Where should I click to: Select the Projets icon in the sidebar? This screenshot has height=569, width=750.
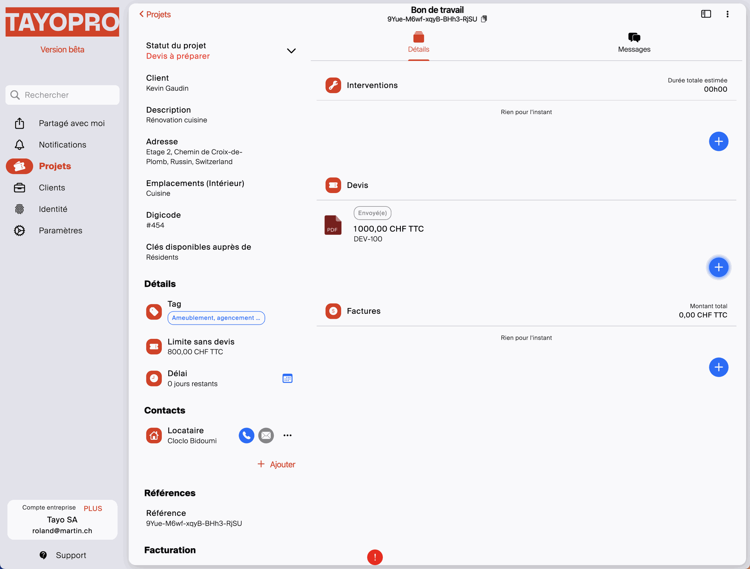point(20,166)
